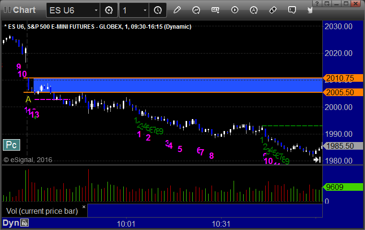
Task: Open the drawing tools pencil icon
Action: (177, 10)
